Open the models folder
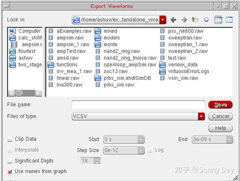This screenshot has width=240, height=181. click(107, 38)
